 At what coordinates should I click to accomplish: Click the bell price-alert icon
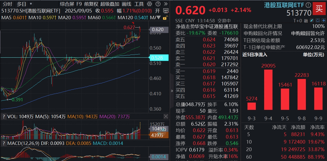318,21
